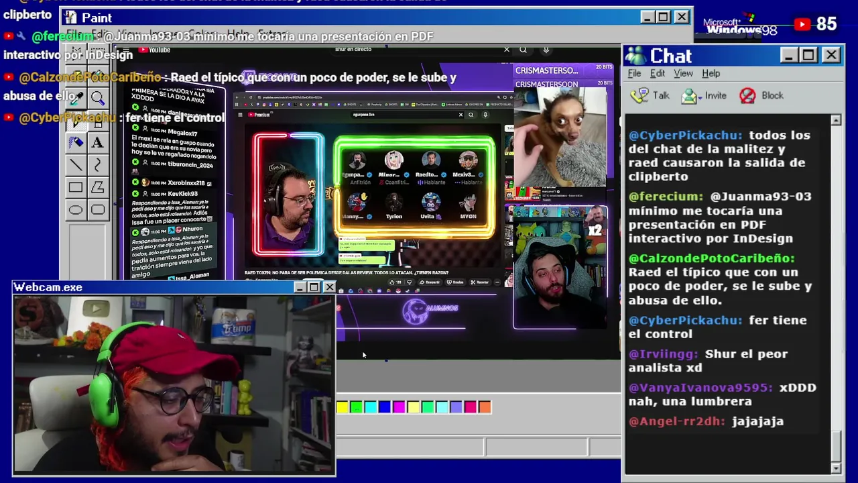Select the Magnifier tool in Paint
858x483 pixels.
98,98
